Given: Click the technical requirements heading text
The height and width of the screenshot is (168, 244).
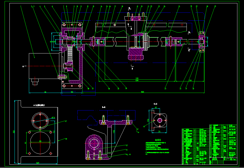Looking at the screenshot, I should [x=158, y=140].
